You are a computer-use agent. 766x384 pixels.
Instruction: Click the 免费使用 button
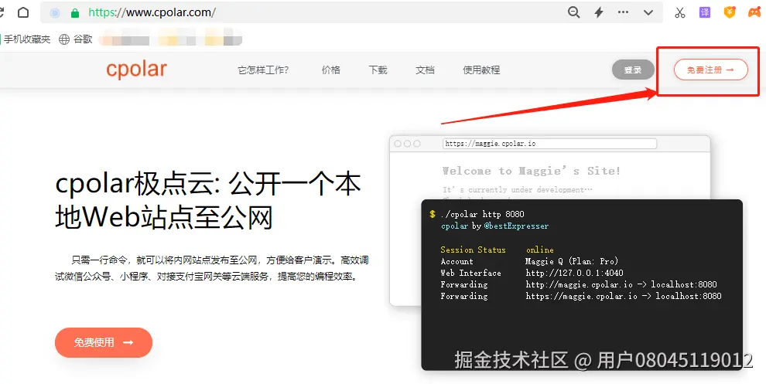pyautogui.click(x=104, y=342)
